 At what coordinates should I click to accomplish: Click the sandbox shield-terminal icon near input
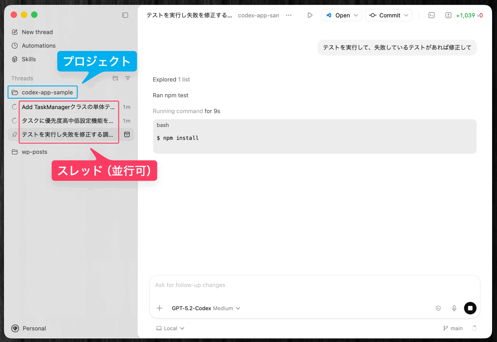point(438,308)
